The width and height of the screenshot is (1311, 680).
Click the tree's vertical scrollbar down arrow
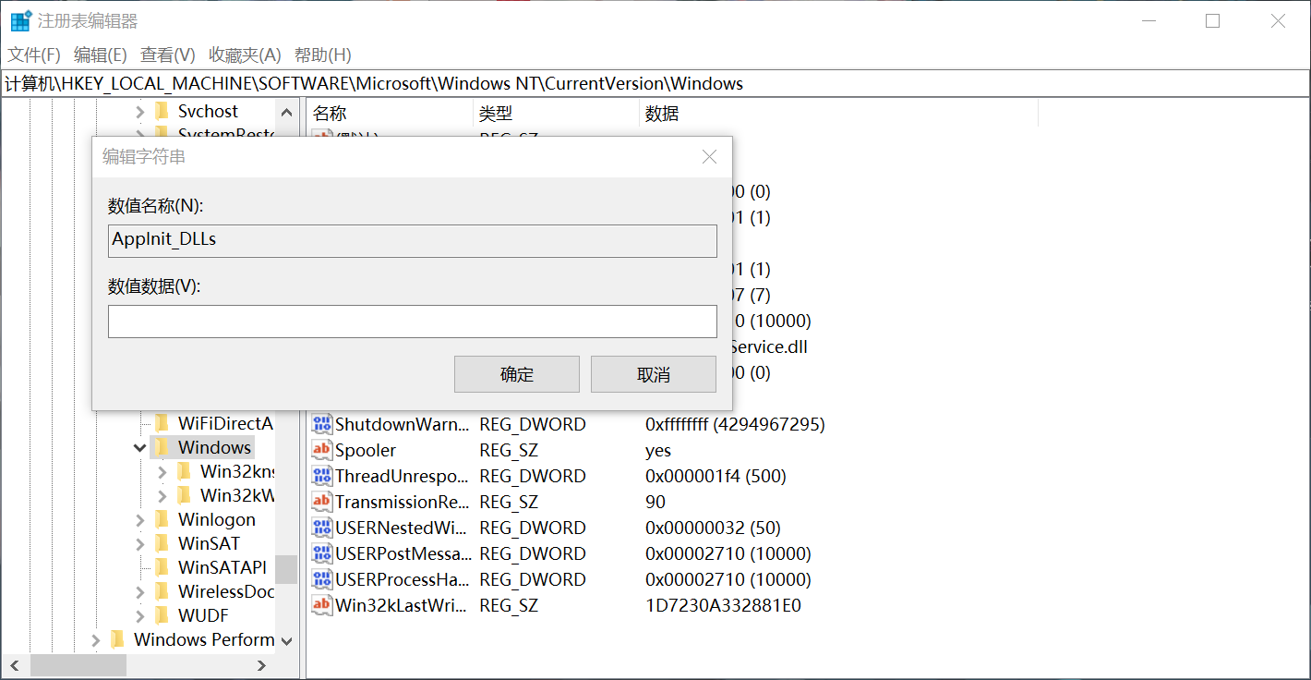[286, 640]
